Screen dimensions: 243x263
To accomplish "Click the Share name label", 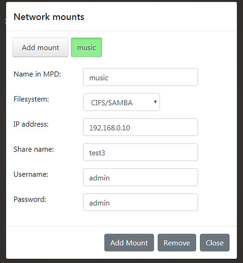I will 34,149.
